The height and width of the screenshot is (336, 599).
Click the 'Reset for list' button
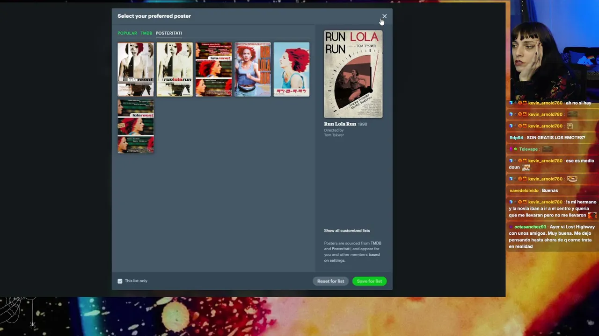click(x=330, y=281)
